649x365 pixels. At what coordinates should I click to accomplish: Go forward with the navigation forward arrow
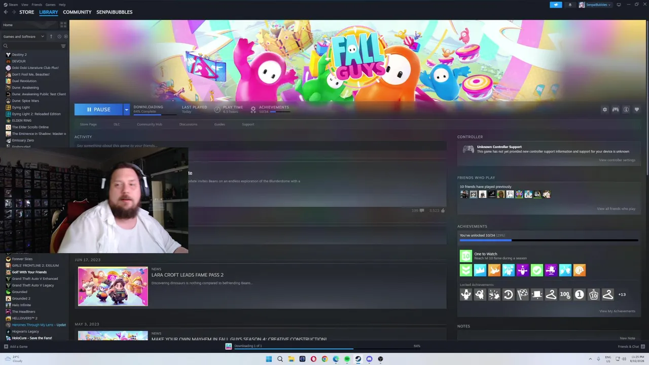14,12
